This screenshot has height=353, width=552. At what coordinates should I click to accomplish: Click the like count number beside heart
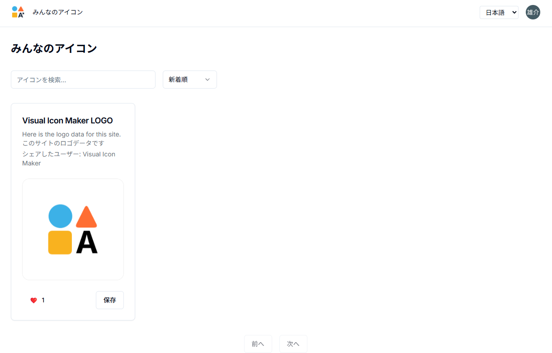coord(43,300)
